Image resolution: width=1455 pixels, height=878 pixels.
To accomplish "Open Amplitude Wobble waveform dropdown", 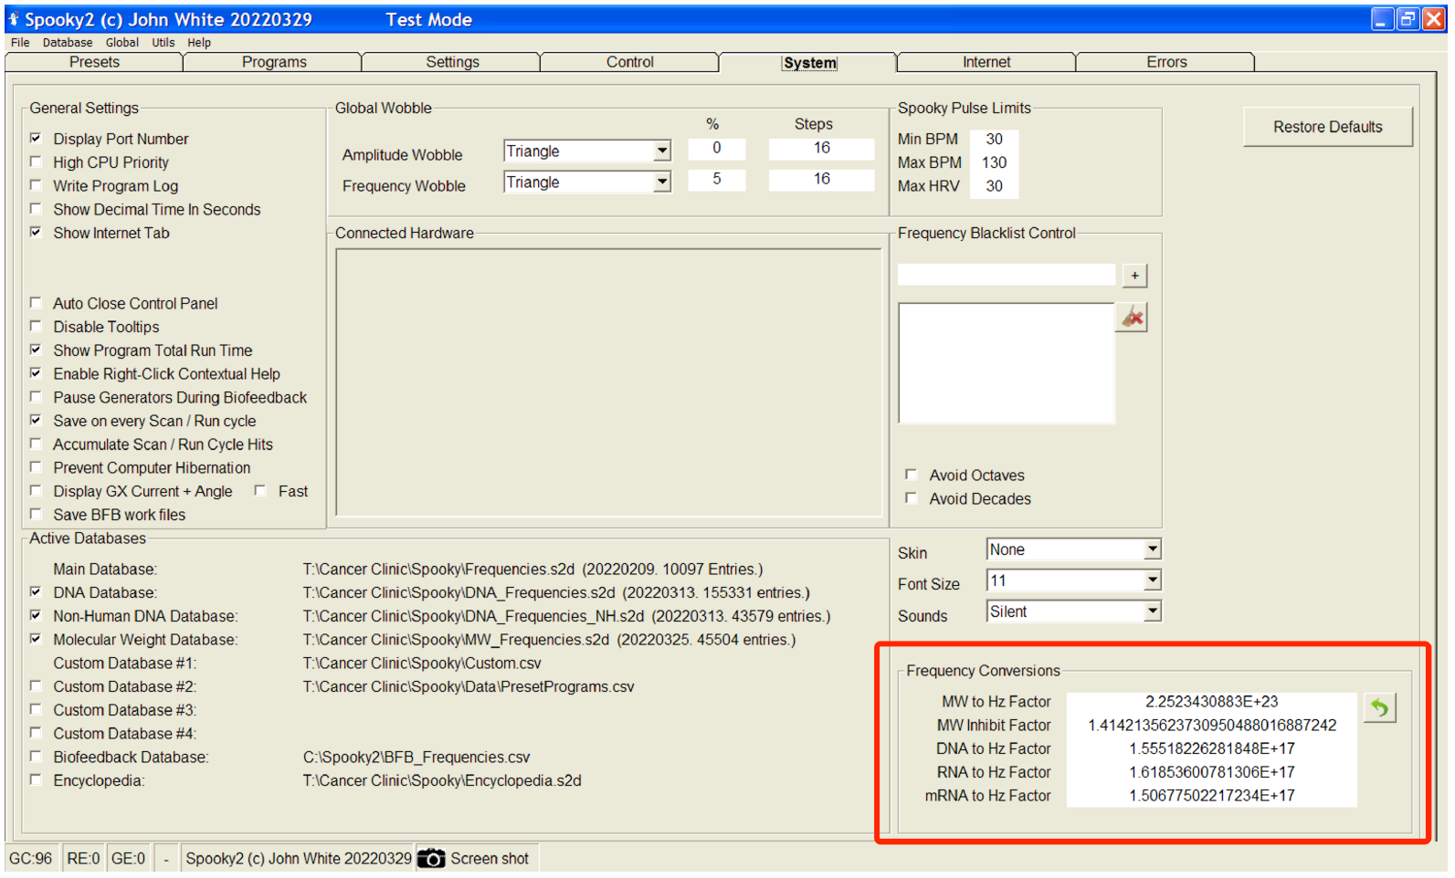I will tap(662, 152).
